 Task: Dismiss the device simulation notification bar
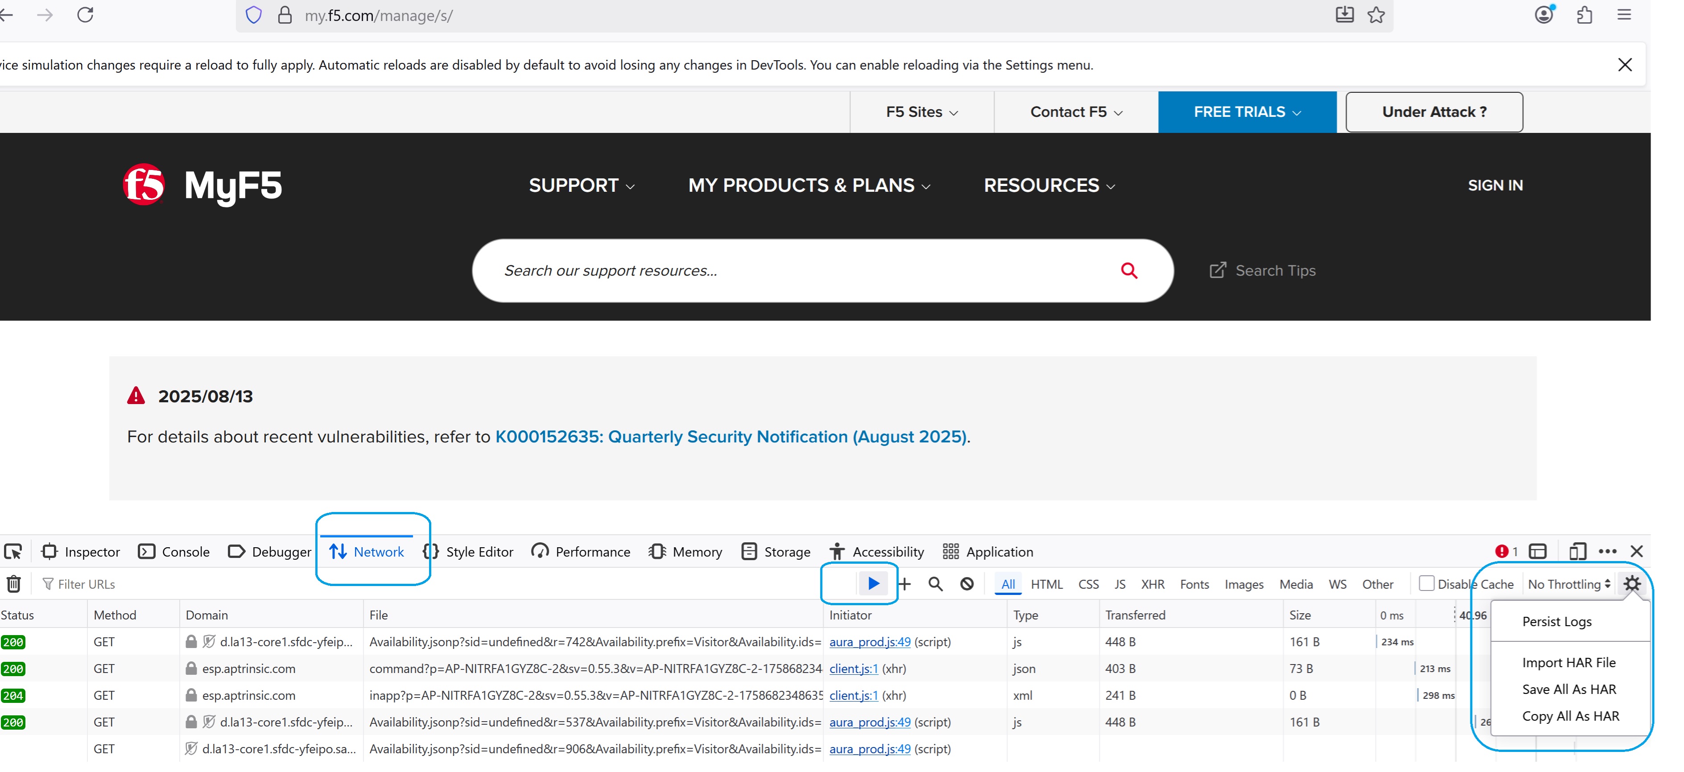[x=1625, y=65]
